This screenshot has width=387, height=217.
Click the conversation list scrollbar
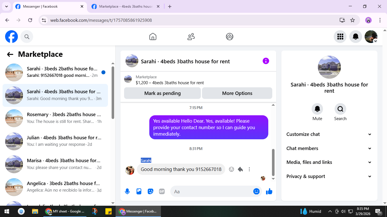coord(113,92)
